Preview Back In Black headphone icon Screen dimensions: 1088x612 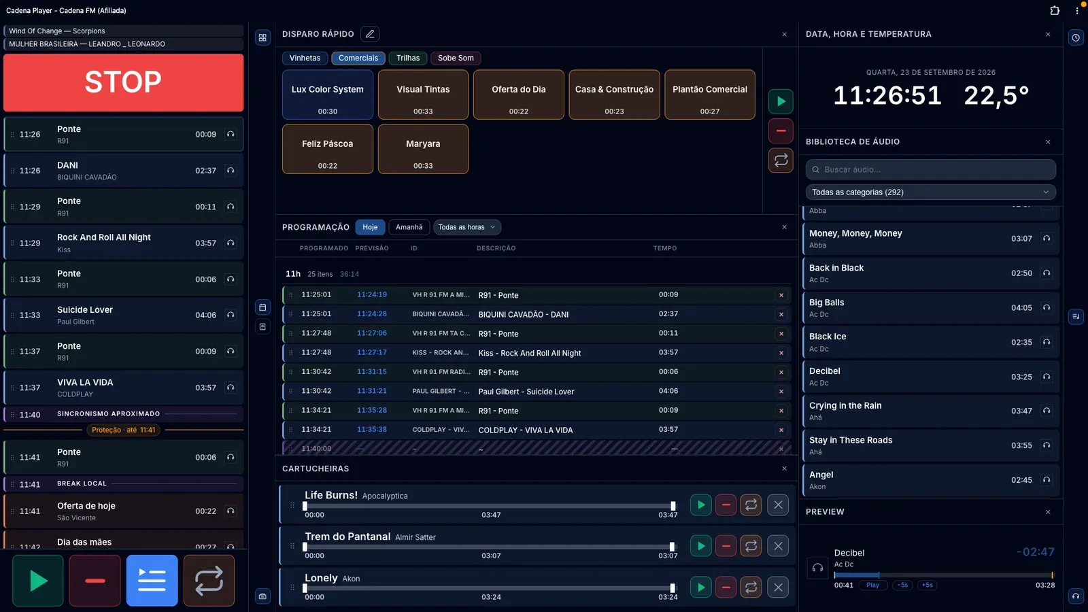click(1047, 273)
